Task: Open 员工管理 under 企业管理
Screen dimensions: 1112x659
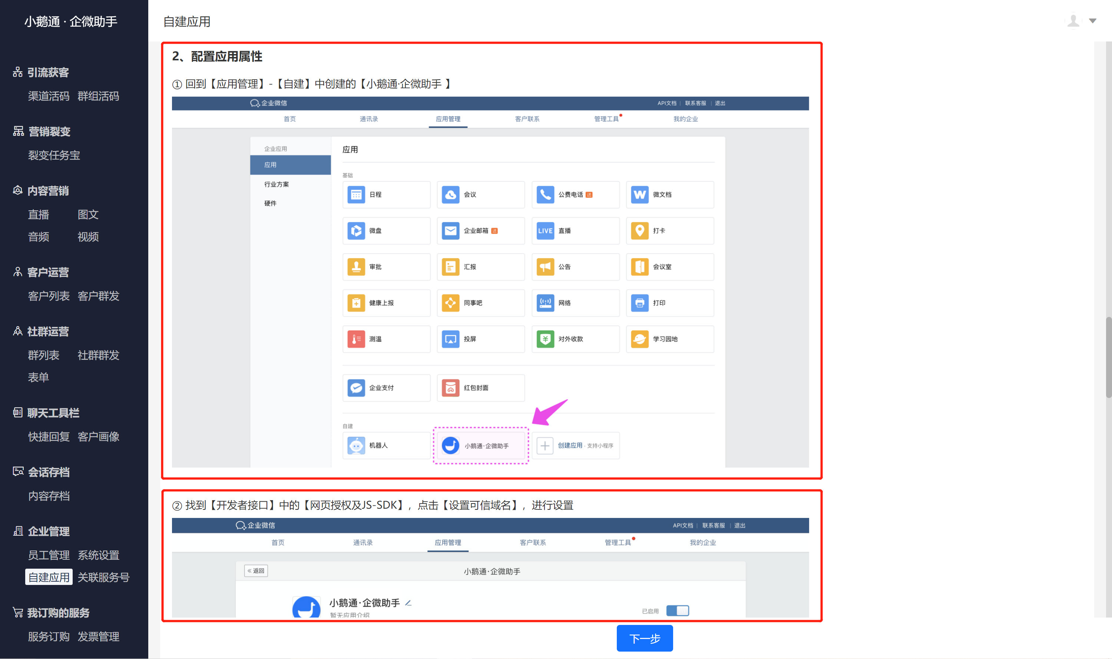Action: (49, 555)
